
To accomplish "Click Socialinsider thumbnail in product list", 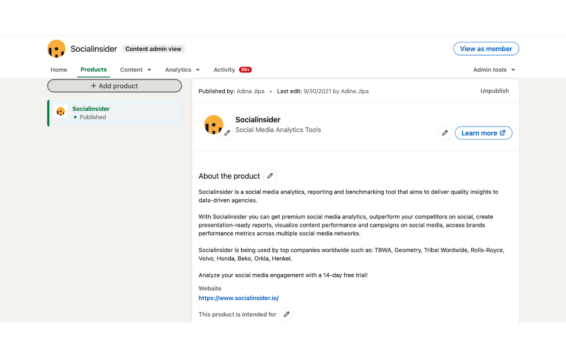I will (61, 111).
